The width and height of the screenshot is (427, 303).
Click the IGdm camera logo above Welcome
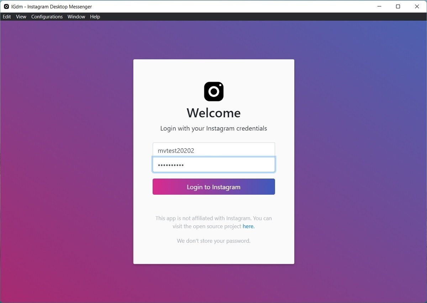214,92
